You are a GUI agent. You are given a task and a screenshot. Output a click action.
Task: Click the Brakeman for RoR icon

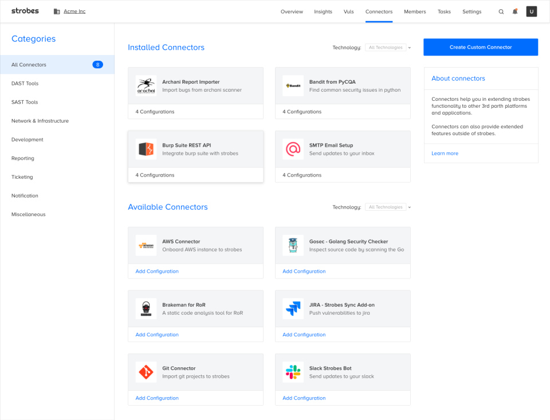tap(146, 309)
